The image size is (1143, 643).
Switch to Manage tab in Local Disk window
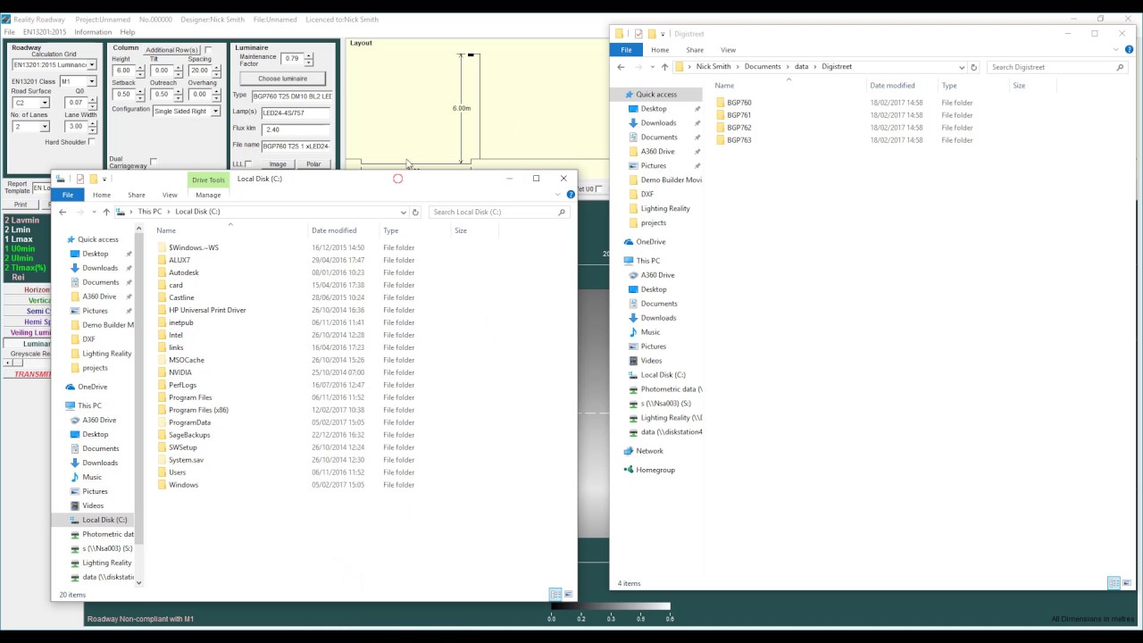click(208, 195)
